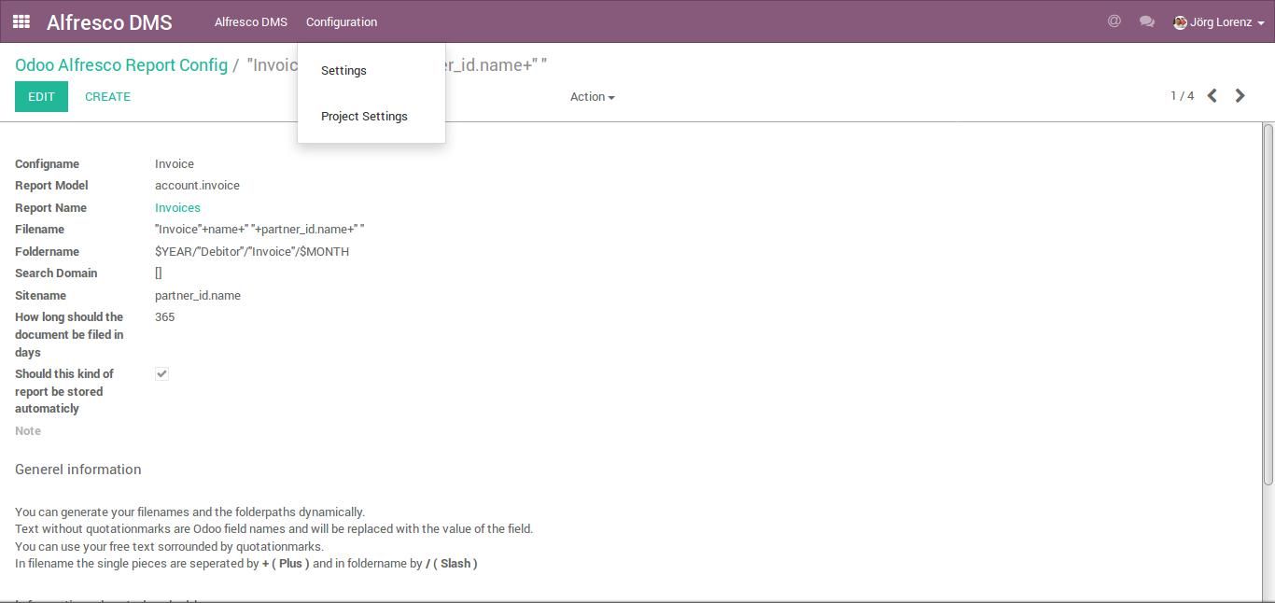The width and height of the screenshot is (1275, 603).
Task: Collapse the Configuration menu
Action: pos(342,21)
